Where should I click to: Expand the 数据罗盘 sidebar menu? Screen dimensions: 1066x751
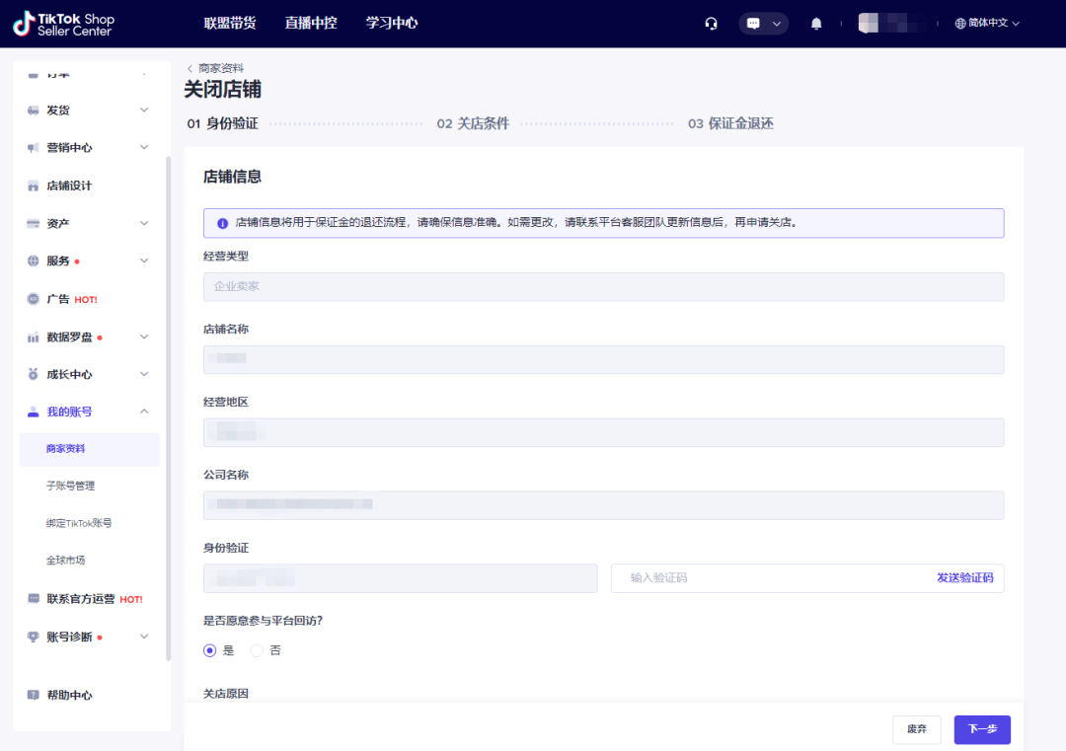pyautogui.click(x=144, y=337)
